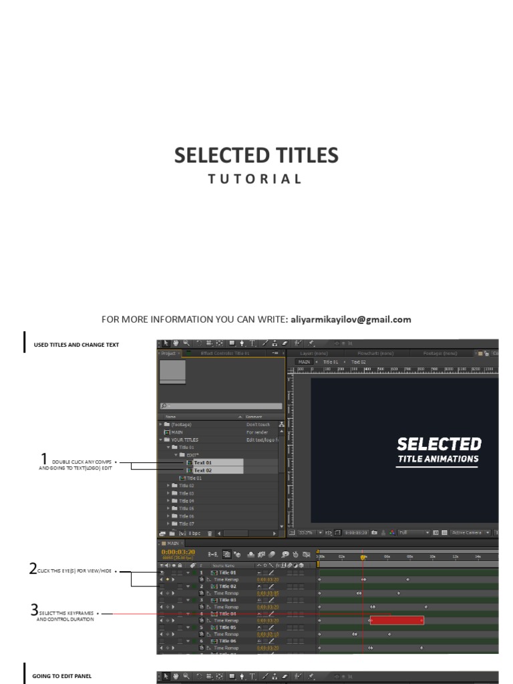The width and height of the screenshot is (513, 684).
Task: Switch to Effect Controls: Title 01 tab
Action: tap(225, 353)
